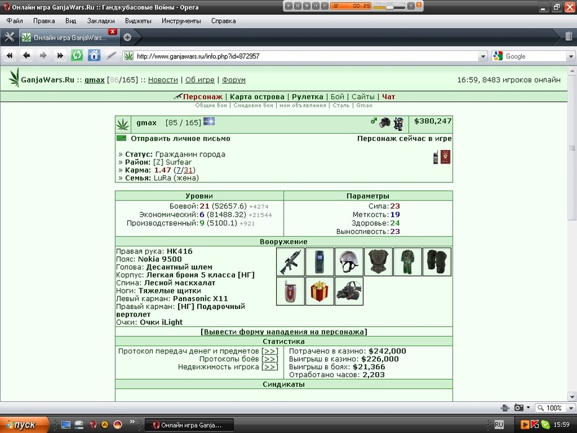
Task: Open the Файл menu
Action: 15,21
